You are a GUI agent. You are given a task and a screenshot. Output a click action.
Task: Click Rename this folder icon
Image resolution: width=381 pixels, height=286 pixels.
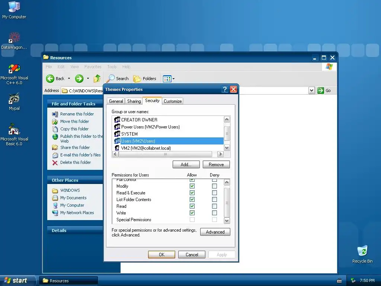(x=55, y=114)
